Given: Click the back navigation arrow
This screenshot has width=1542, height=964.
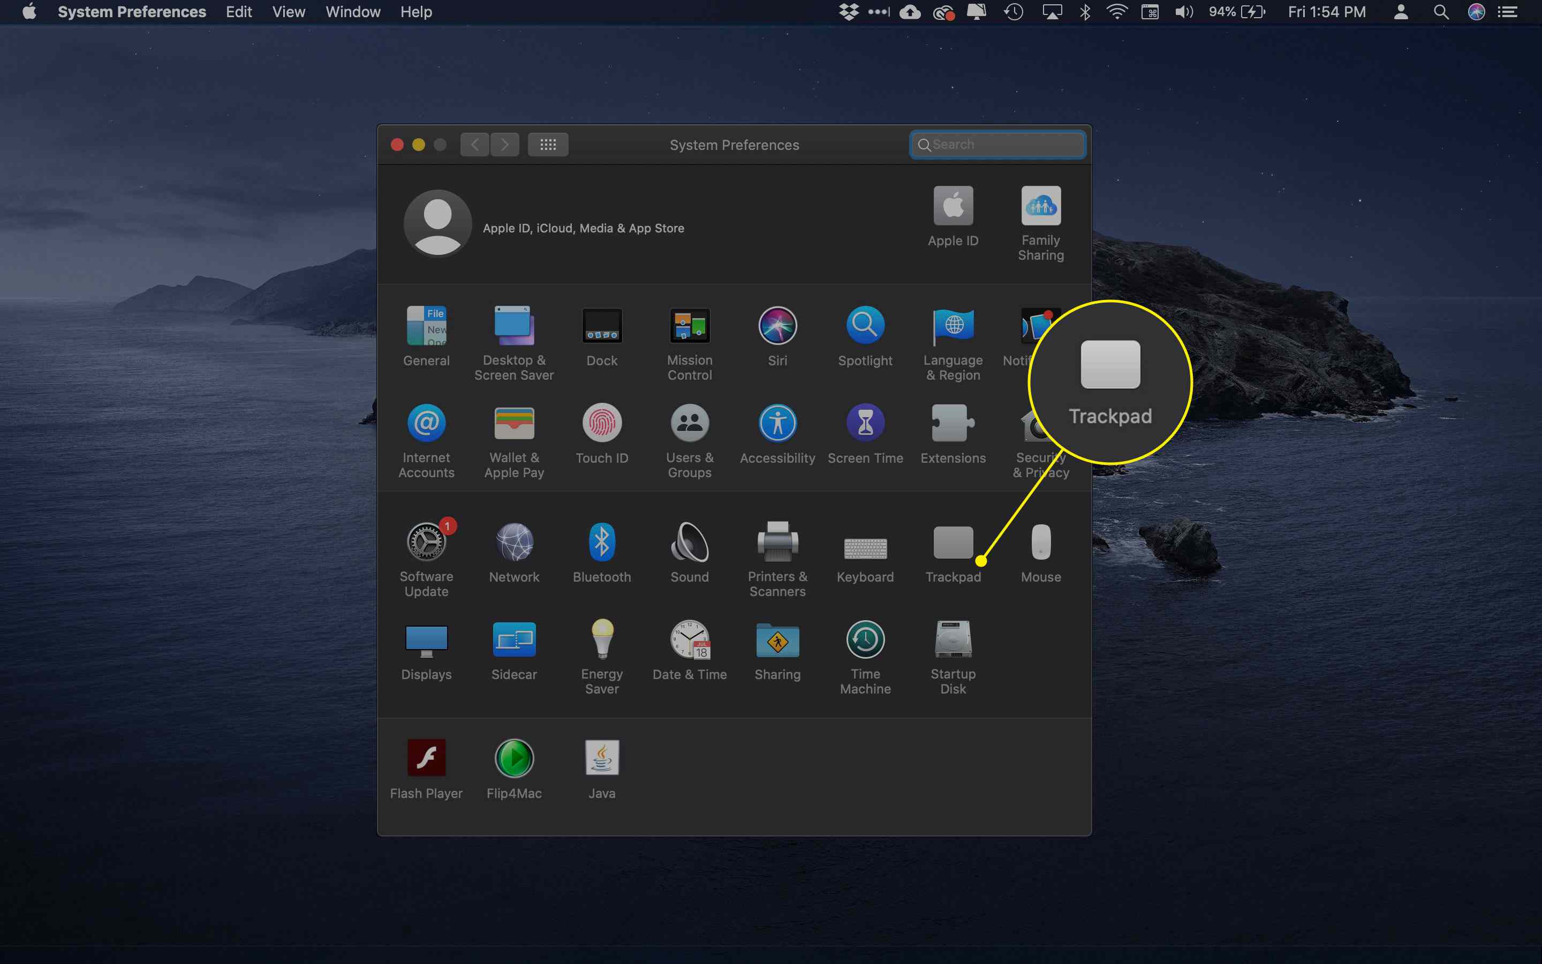Looking at the screenshot, I should [x=475, y=145].
